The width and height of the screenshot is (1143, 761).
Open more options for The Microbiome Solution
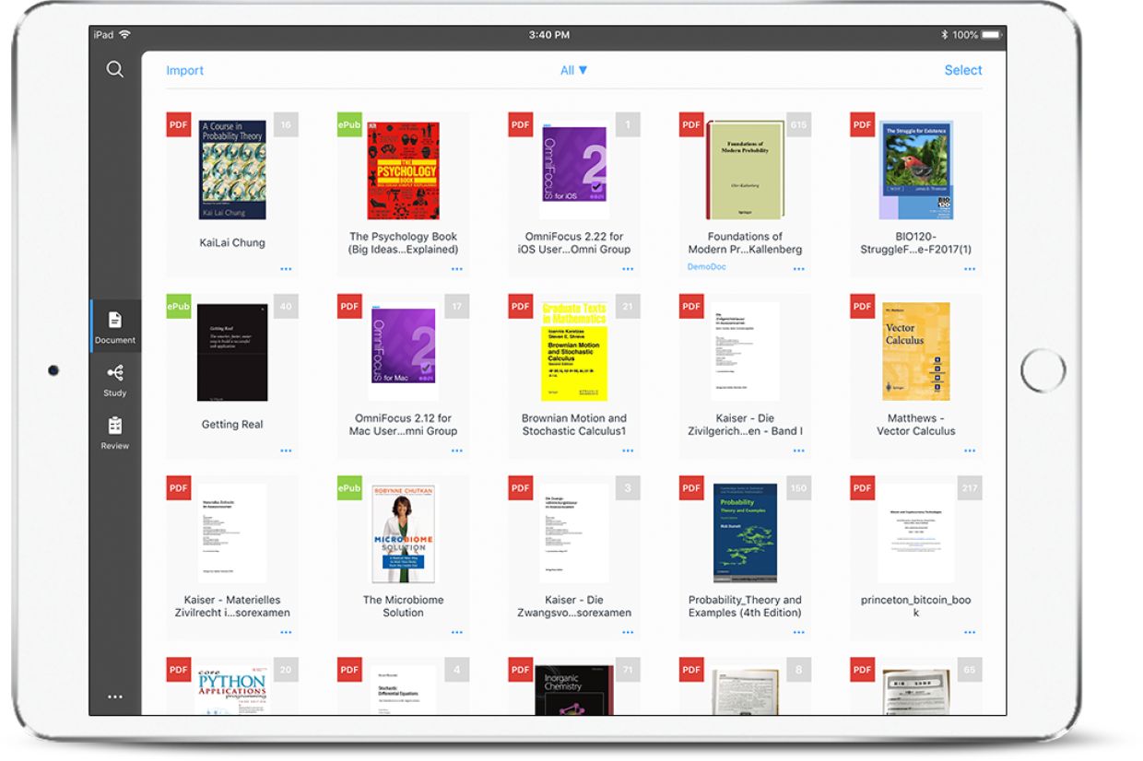[457, 632]
